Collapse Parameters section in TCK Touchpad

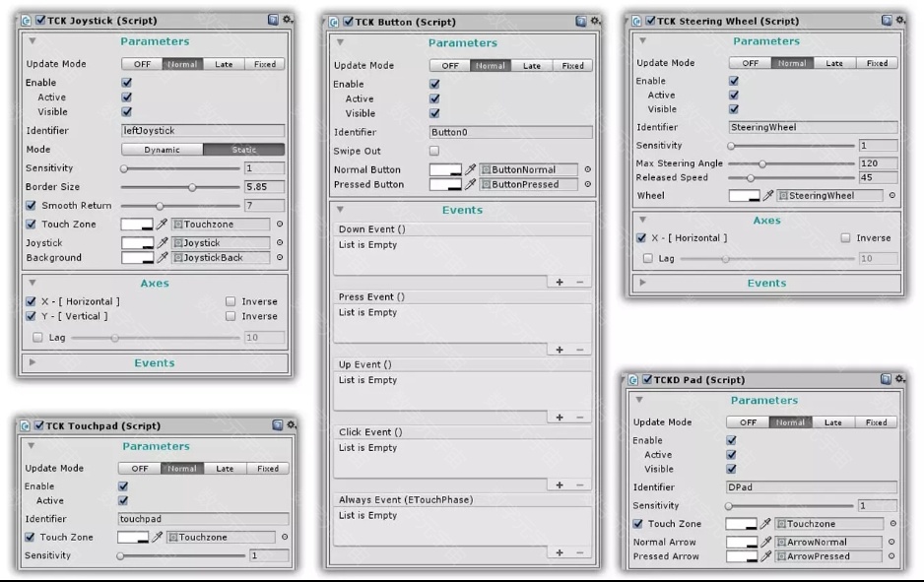[x=32, y=446]
